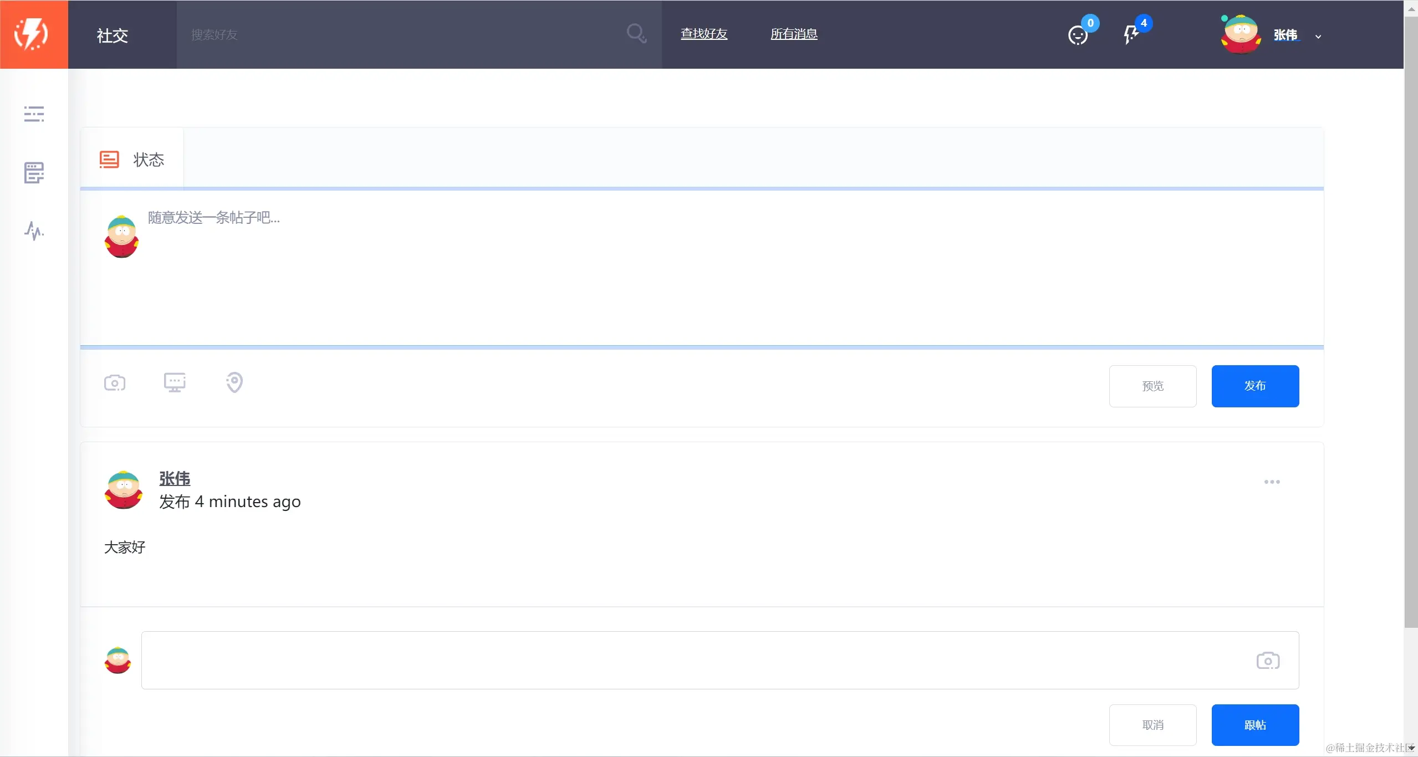
Task: Add location with map pin icon
Action: tap(234, 382)
